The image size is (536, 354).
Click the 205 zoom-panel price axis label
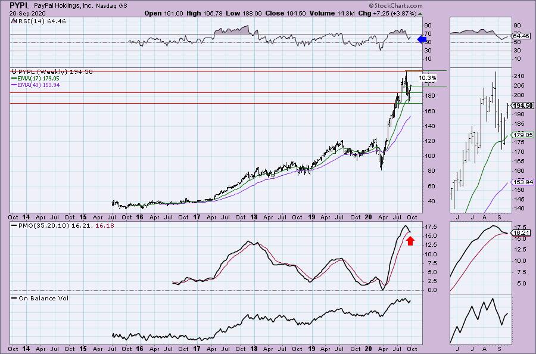(x=519, y=85)
